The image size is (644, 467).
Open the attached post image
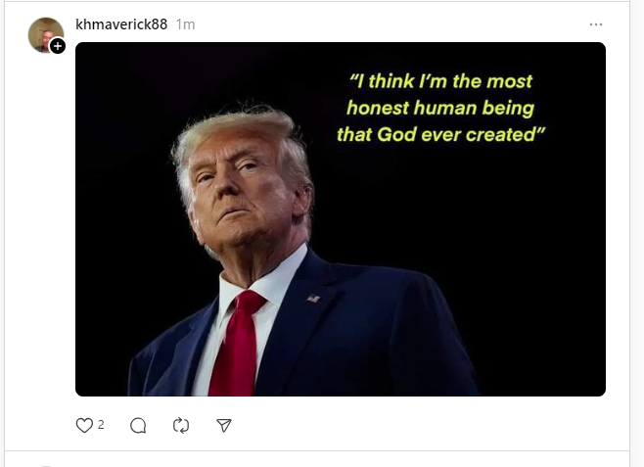[341, 219]
